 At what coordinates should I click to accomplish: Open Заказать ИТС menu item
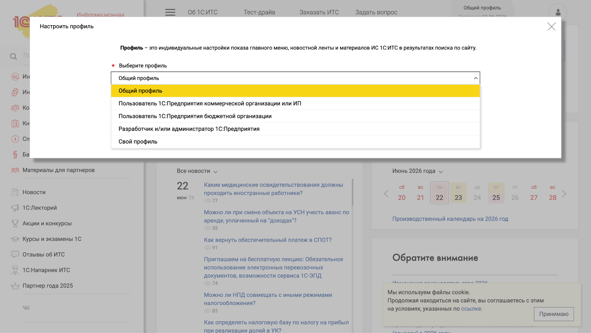(319, 12)
